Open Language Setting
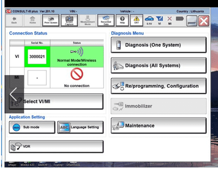This screenshot has width=218, height=169. click(80, 127)
